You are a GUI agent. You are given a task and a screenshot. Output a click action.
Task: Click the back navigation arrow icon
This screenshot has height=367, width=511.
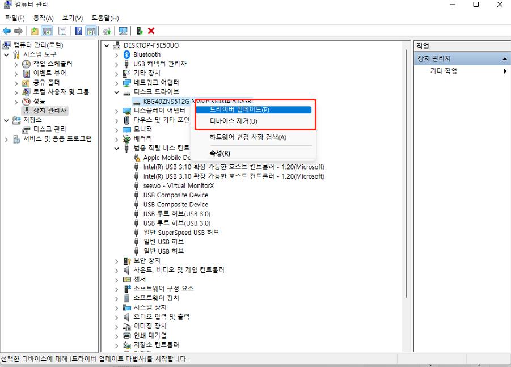(x=6, y=31)
